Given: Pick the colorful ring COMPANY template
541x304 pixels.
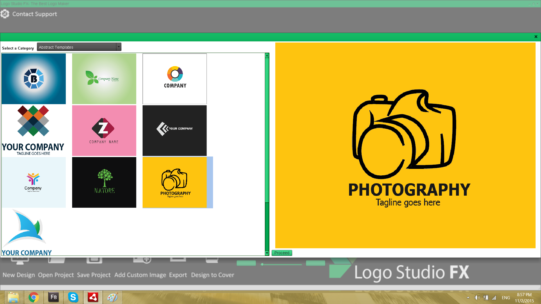Looking at the screenshot, I should 174,79.
